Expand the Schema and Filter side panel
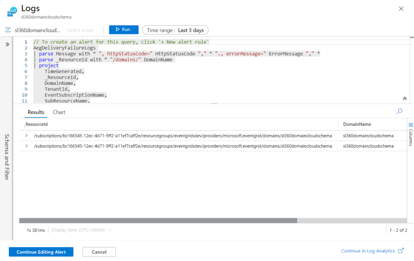 click(6, 158)
